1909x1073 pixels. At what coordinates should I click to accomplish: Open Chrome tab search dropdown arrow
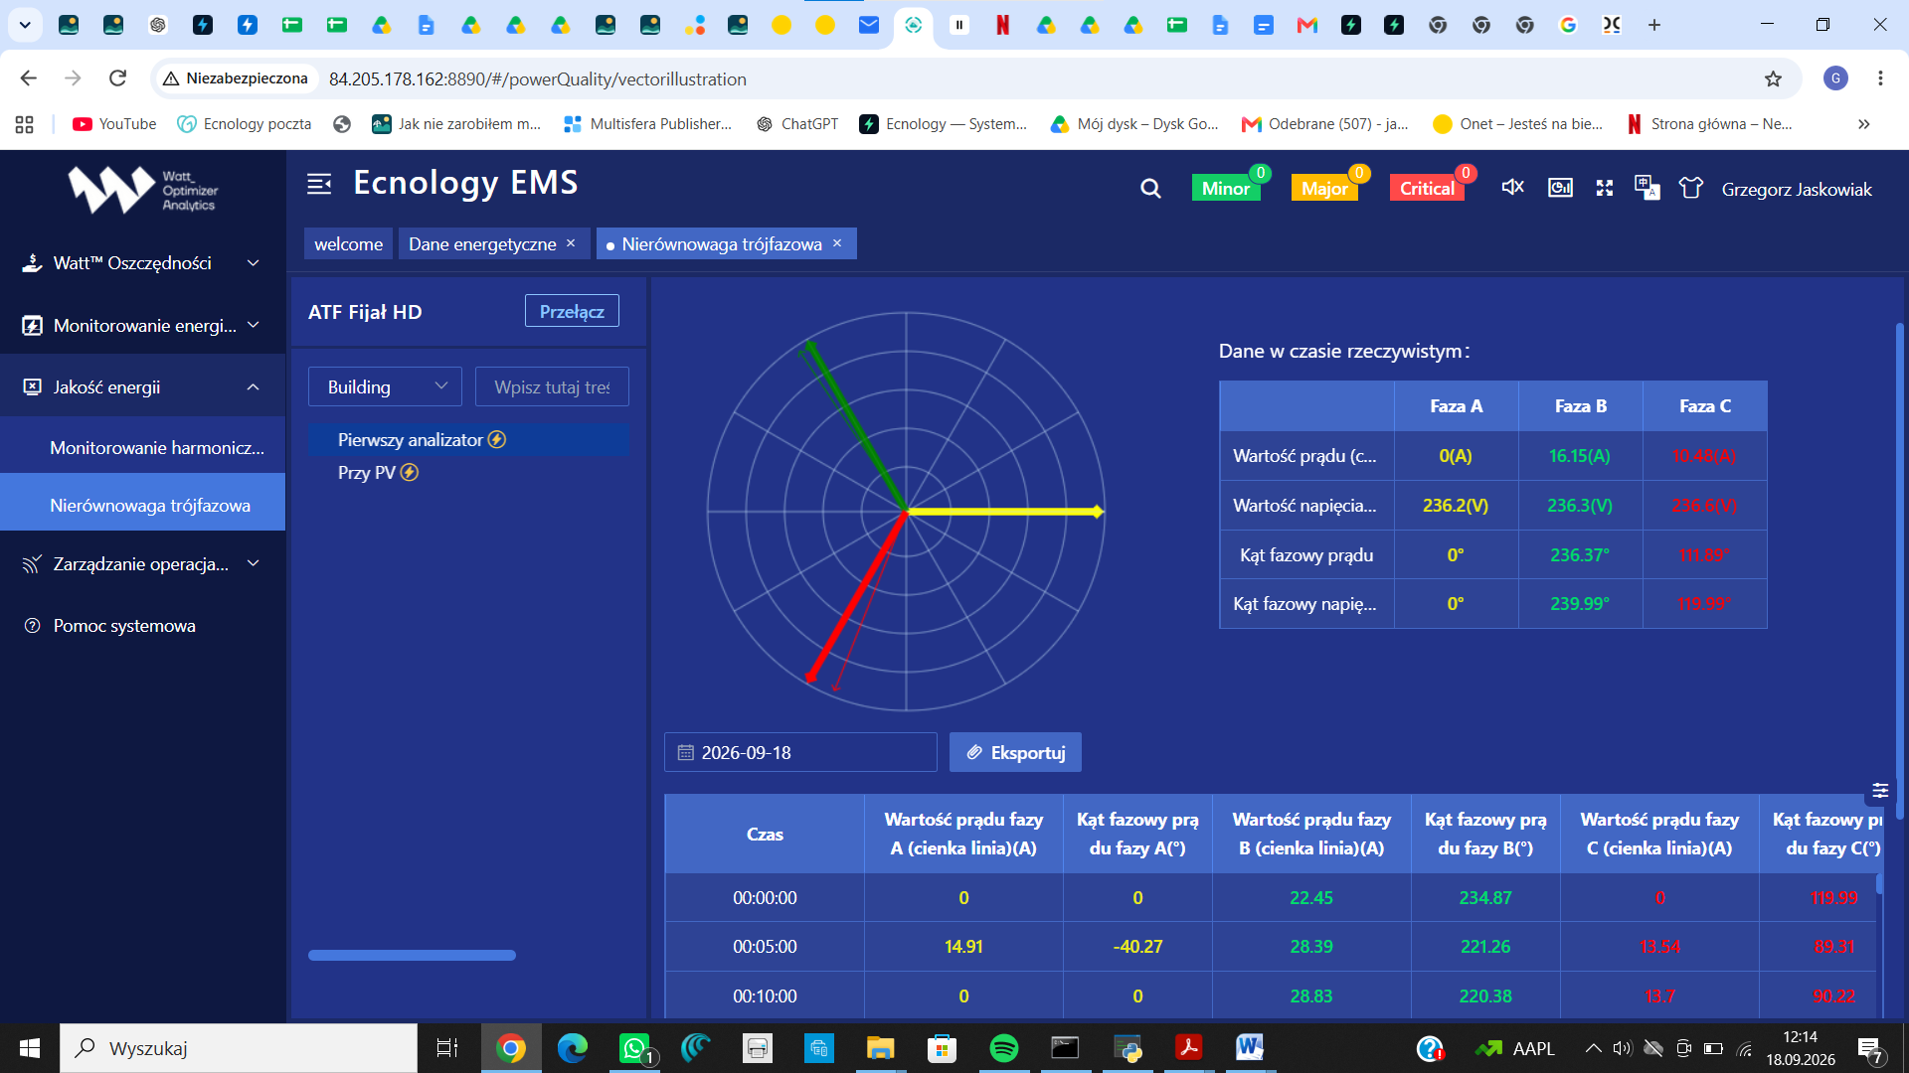coord(25,25)
